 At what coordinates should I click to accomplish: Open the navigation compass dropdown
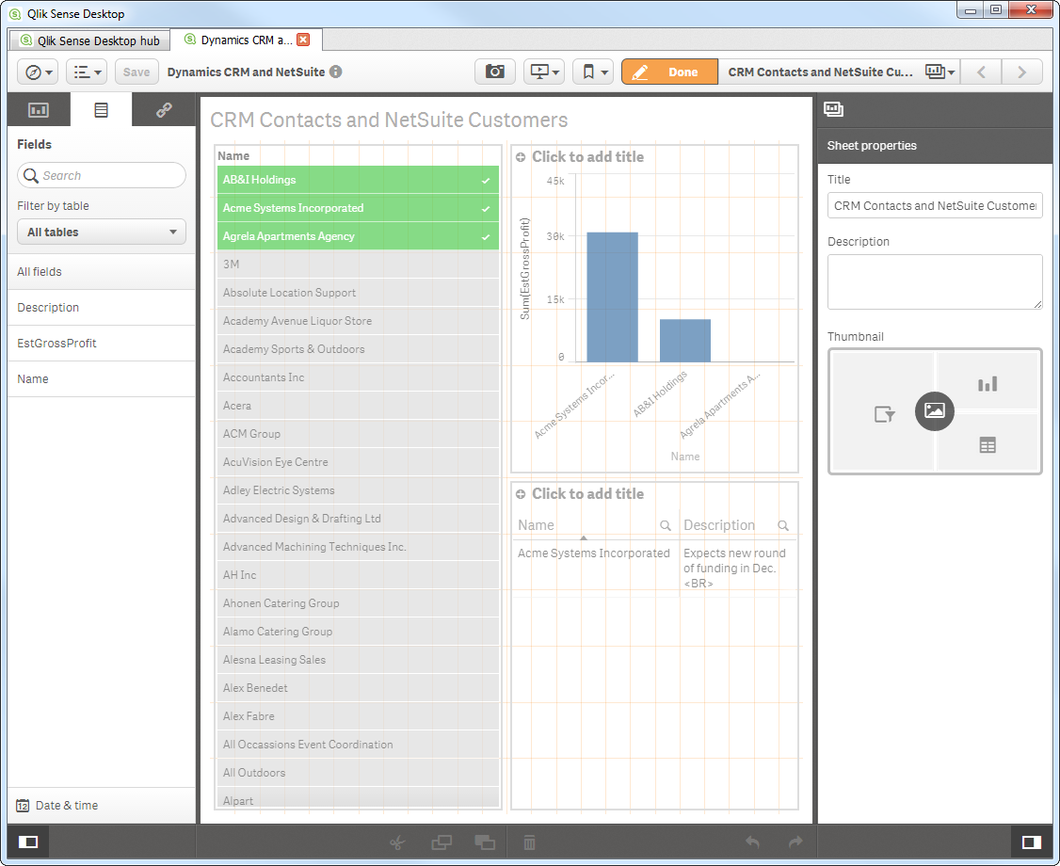[x=37, y=71]
